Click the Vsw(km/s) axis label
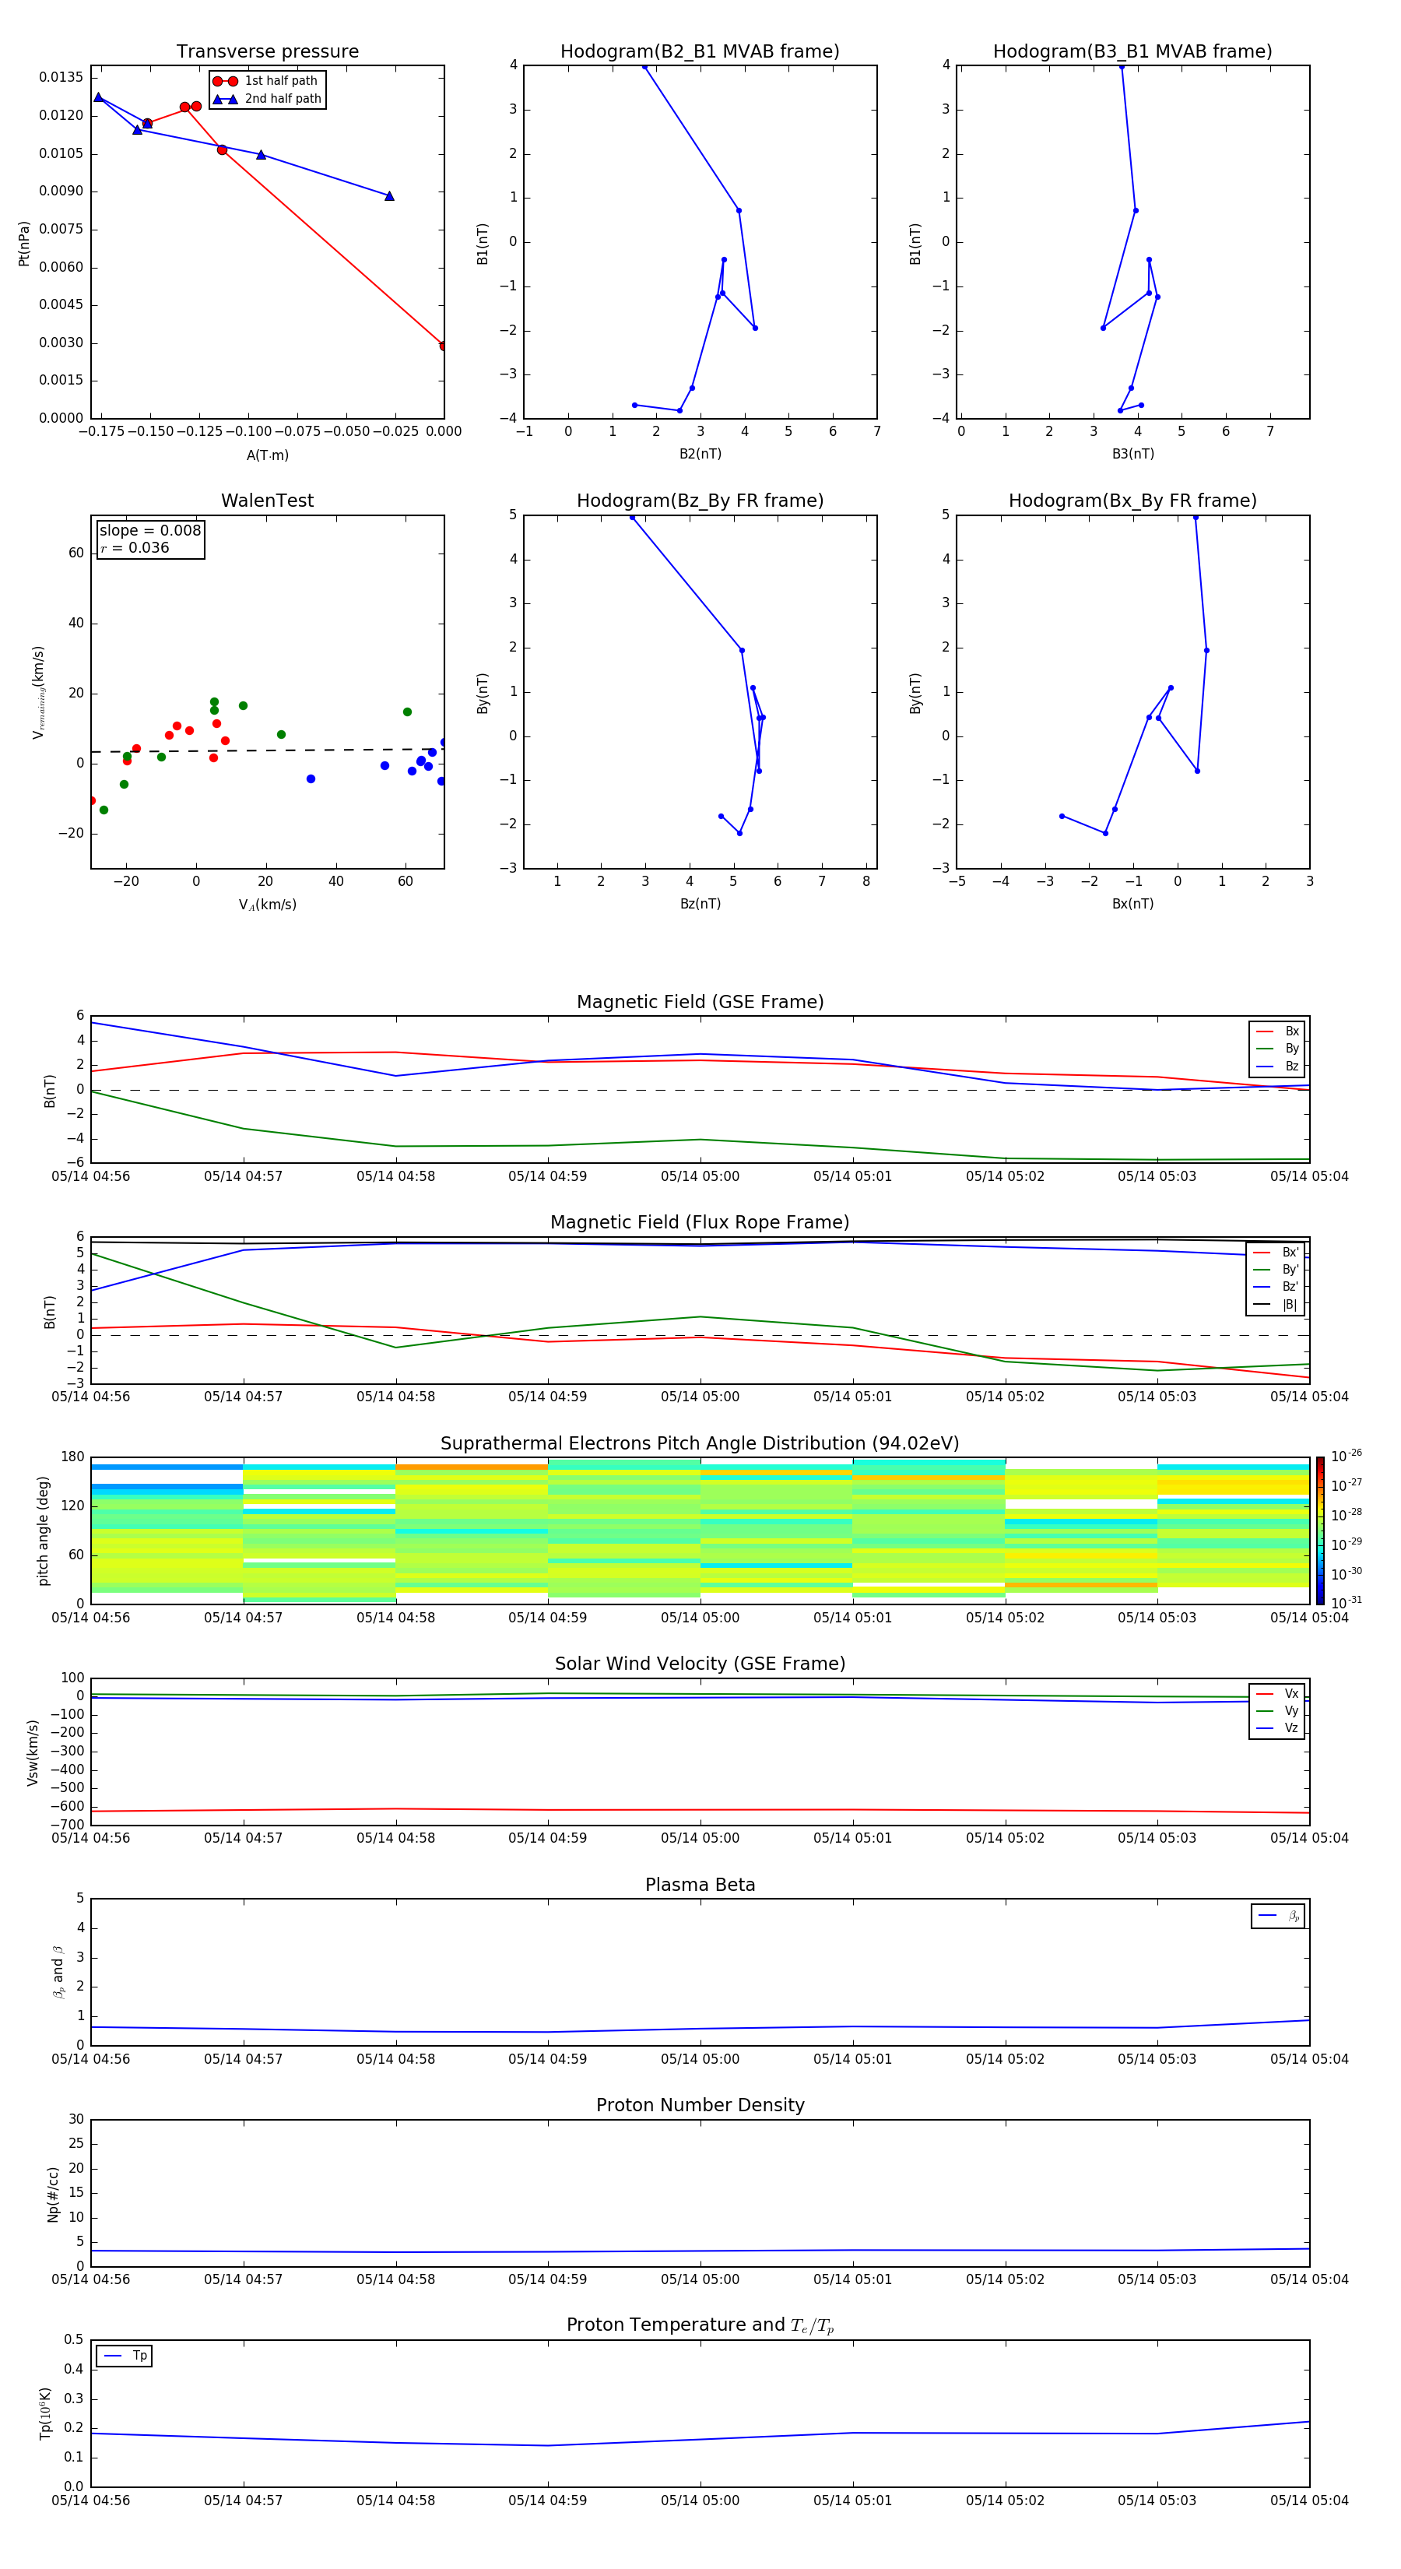Image resolution: width=1401 pixels, height=2569 pixels. click(32, 1752)
